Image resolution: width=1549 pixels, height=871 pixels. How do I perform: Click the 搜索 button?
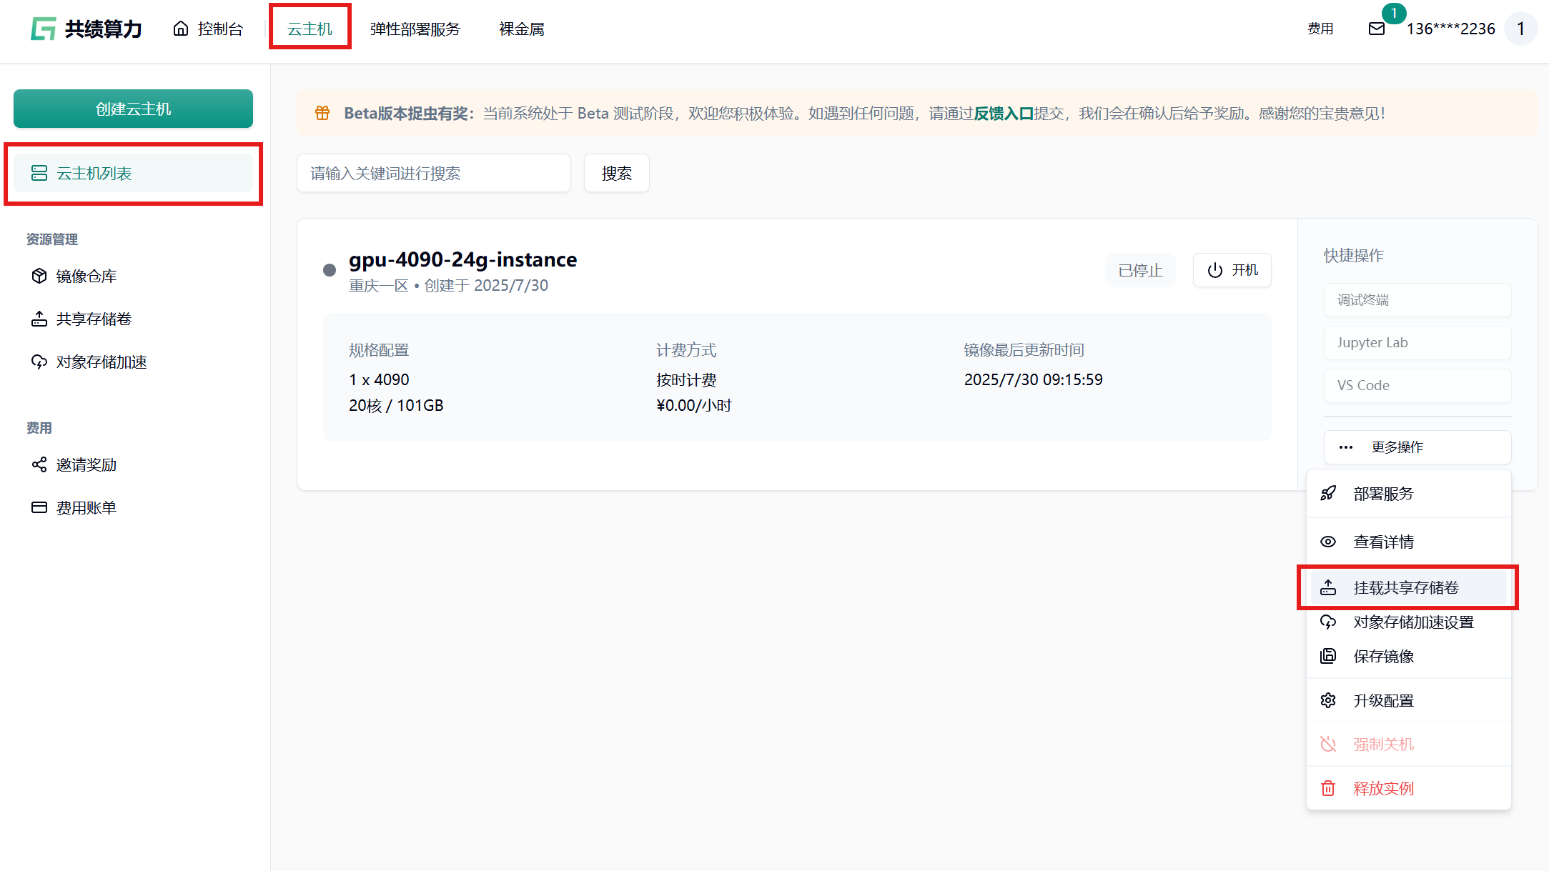pyautogui.click(x=616, y=173)
